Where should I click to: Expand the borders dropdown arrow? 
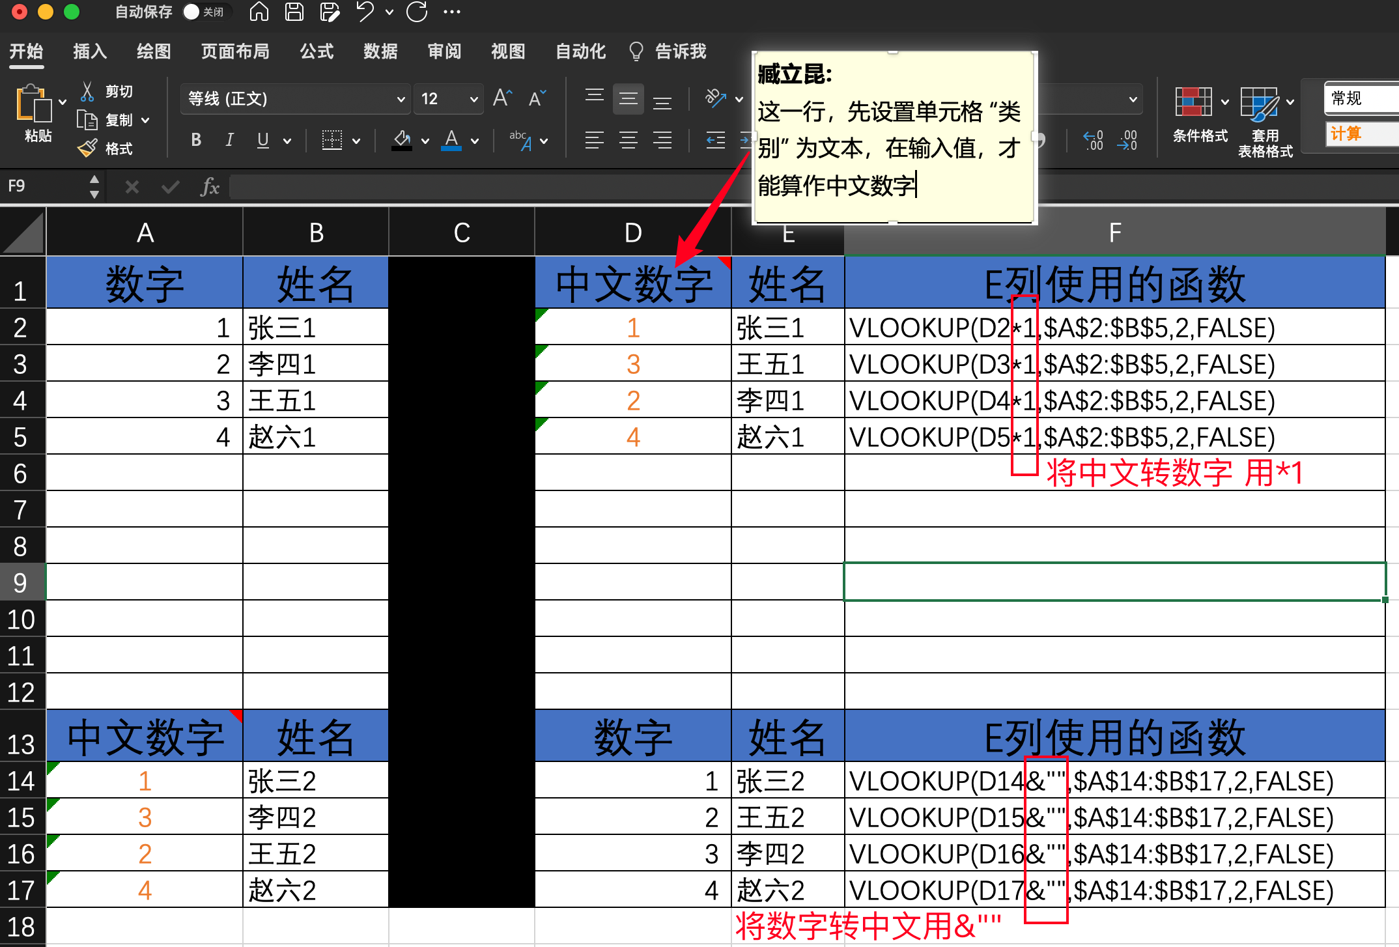point(356,141)
